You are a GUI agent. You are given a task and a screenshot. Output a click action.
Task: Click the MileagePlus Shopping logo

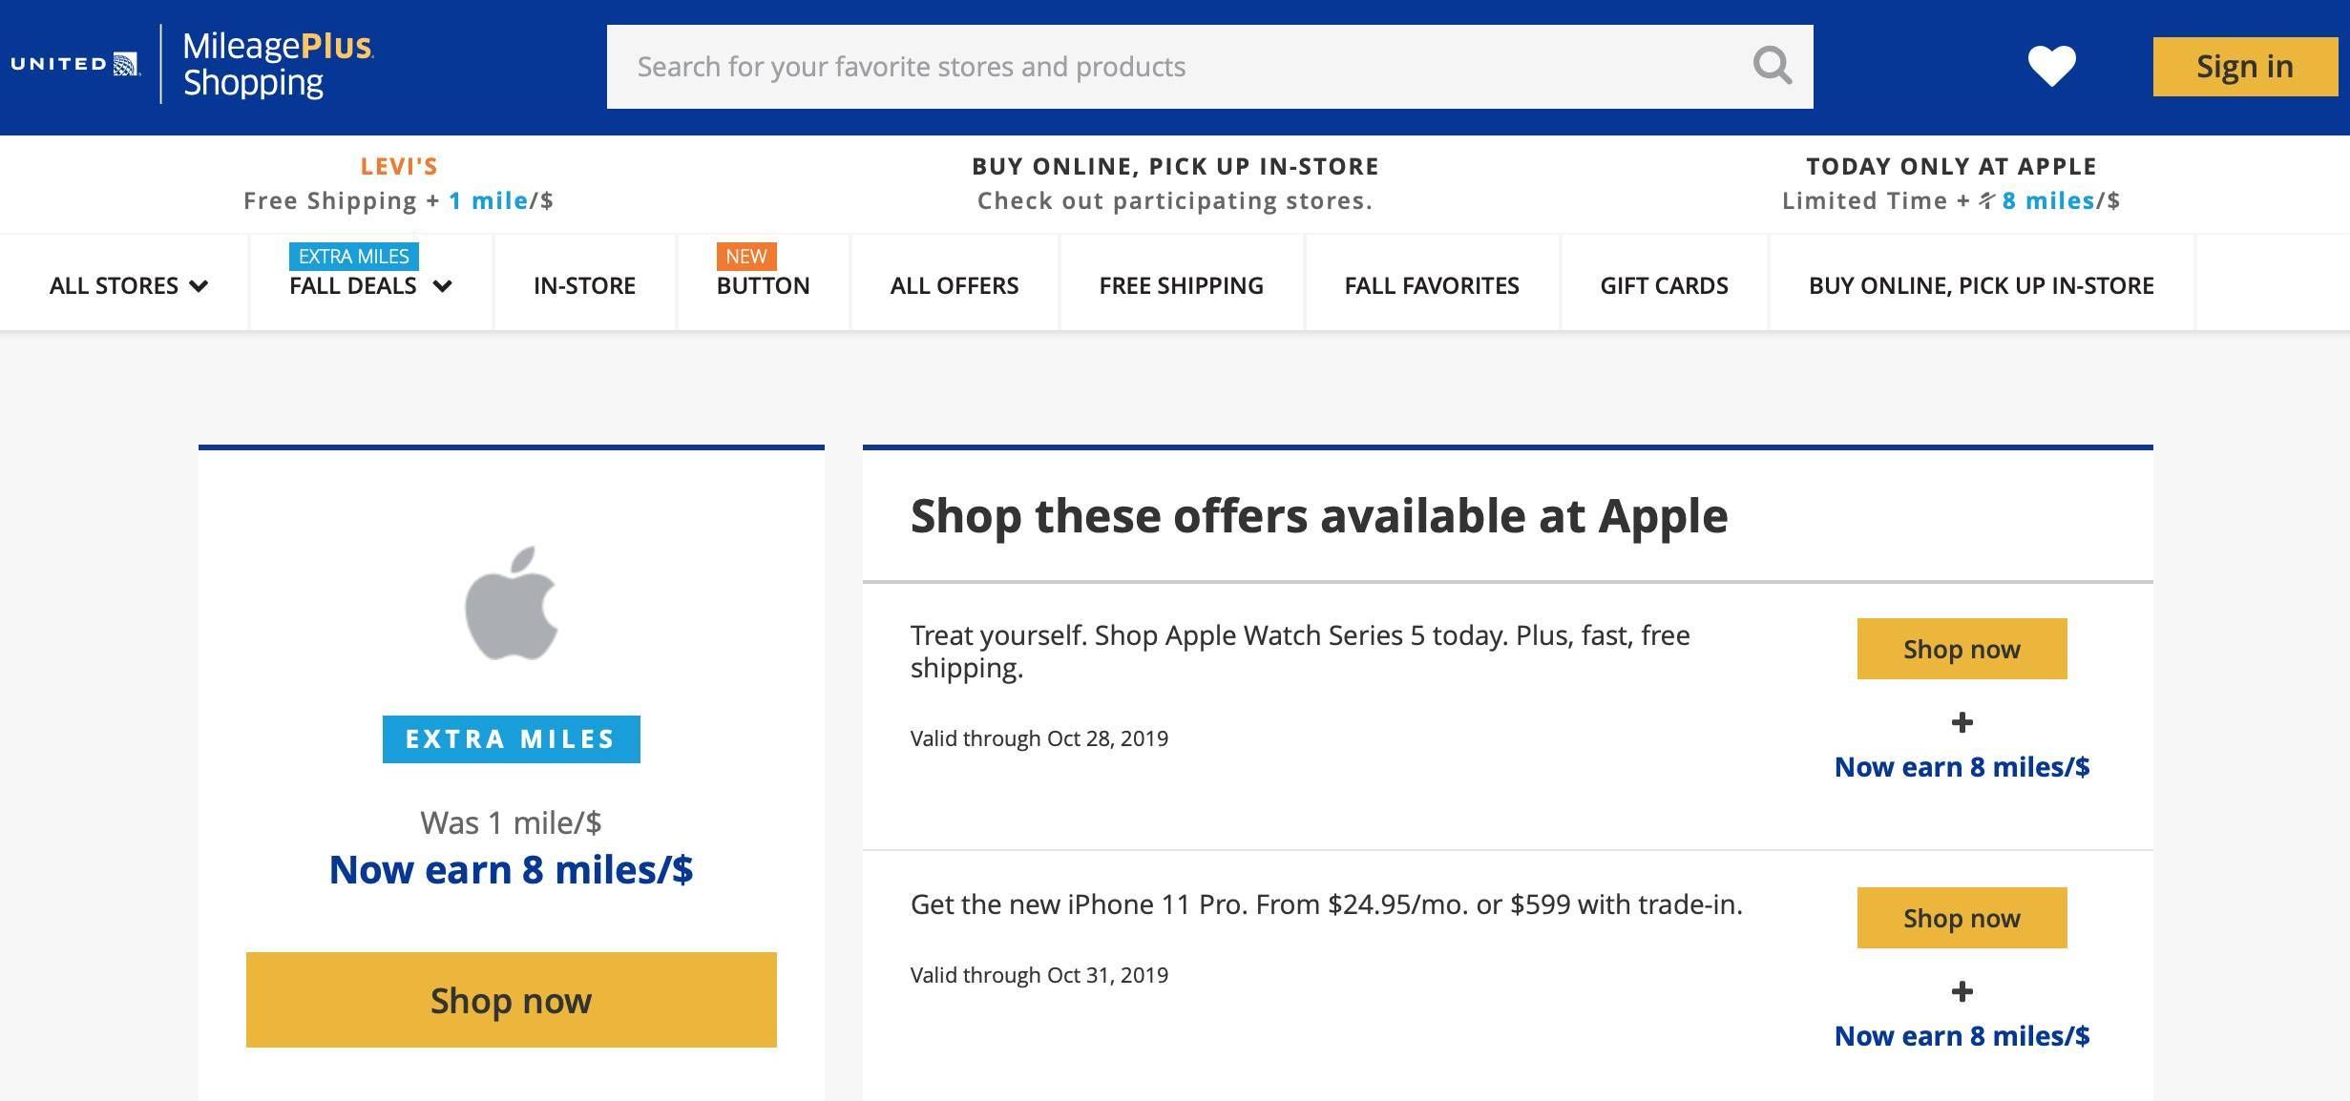click(278, 64)
